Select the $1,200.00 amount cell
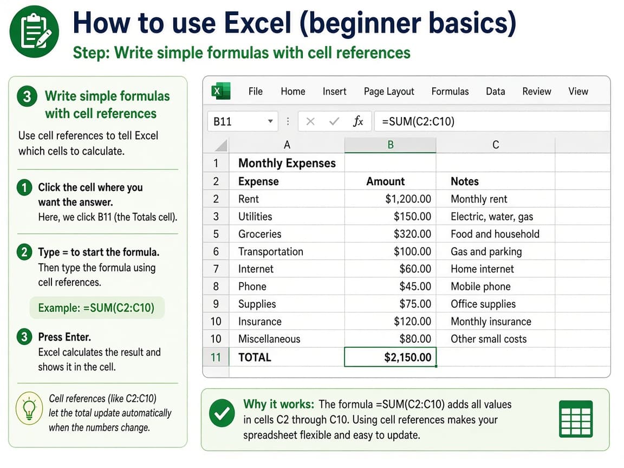 391,199
